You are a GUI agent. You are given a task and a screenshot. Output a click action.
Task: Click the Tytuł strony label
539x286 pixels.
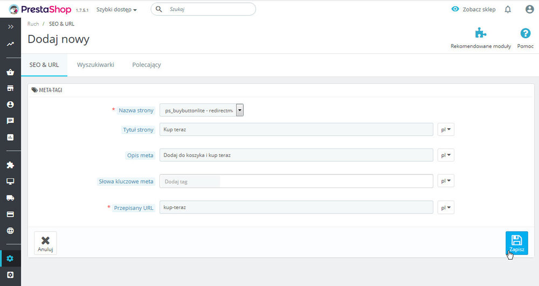(138, 130)
